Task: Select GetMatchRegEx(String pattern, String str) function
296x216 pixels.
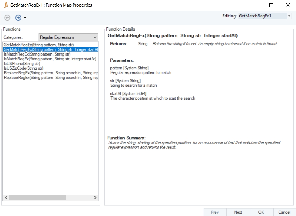Action: click(39, 45)
